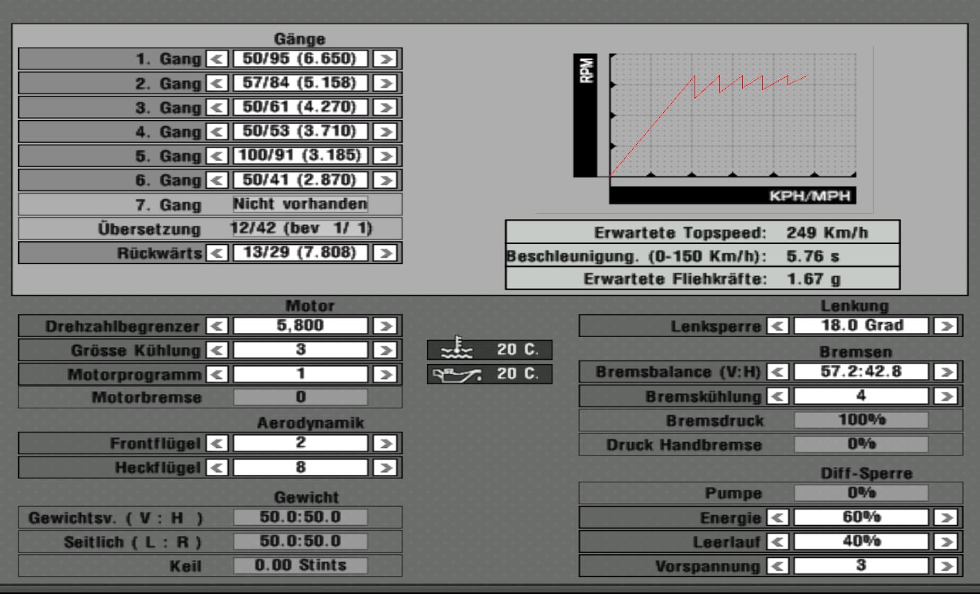The height and width of the screenshot is (594, 980).
Task: Decrease the 2. Gang gear ratio
Action: coord(215,84)
